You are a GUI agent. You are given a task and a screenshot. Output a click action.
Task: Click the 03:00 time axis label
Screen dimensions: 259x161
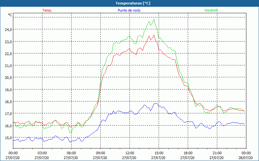[42, 153]
